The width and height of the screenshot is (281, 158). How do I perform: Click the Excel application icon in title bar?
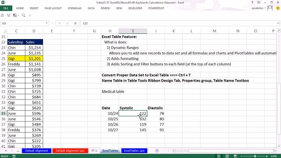coord(3,2)
